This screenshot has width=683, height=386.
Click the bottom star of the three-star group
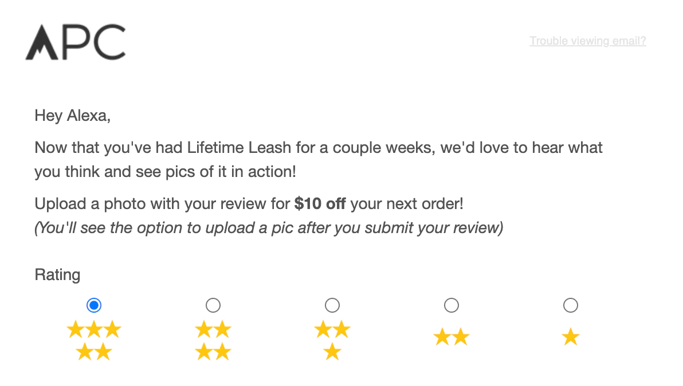click(332, 352)
